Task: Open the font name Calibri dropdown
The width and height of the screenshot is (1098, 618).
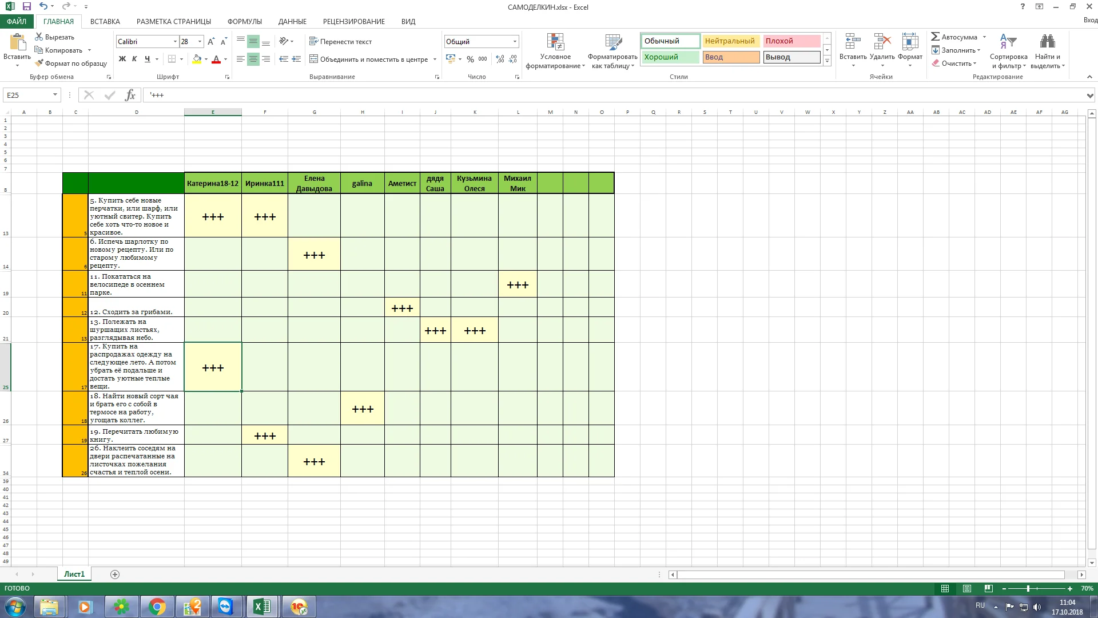Action: (175, 41)
